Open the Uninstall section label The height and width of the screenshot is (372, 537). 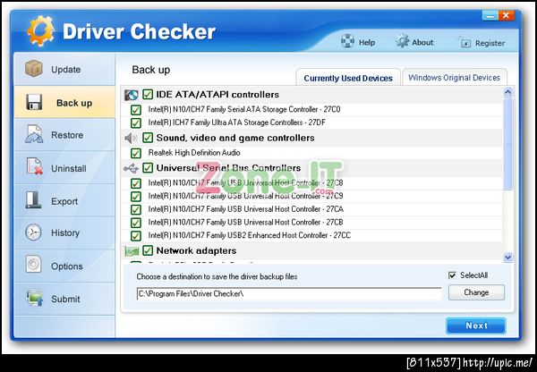pyautogui.click(x=69, y=168)
